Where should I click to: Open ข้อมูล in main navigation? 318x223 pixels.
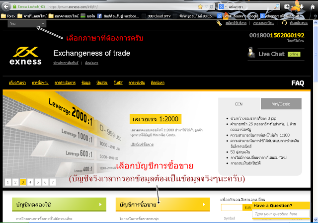point(86,83)
